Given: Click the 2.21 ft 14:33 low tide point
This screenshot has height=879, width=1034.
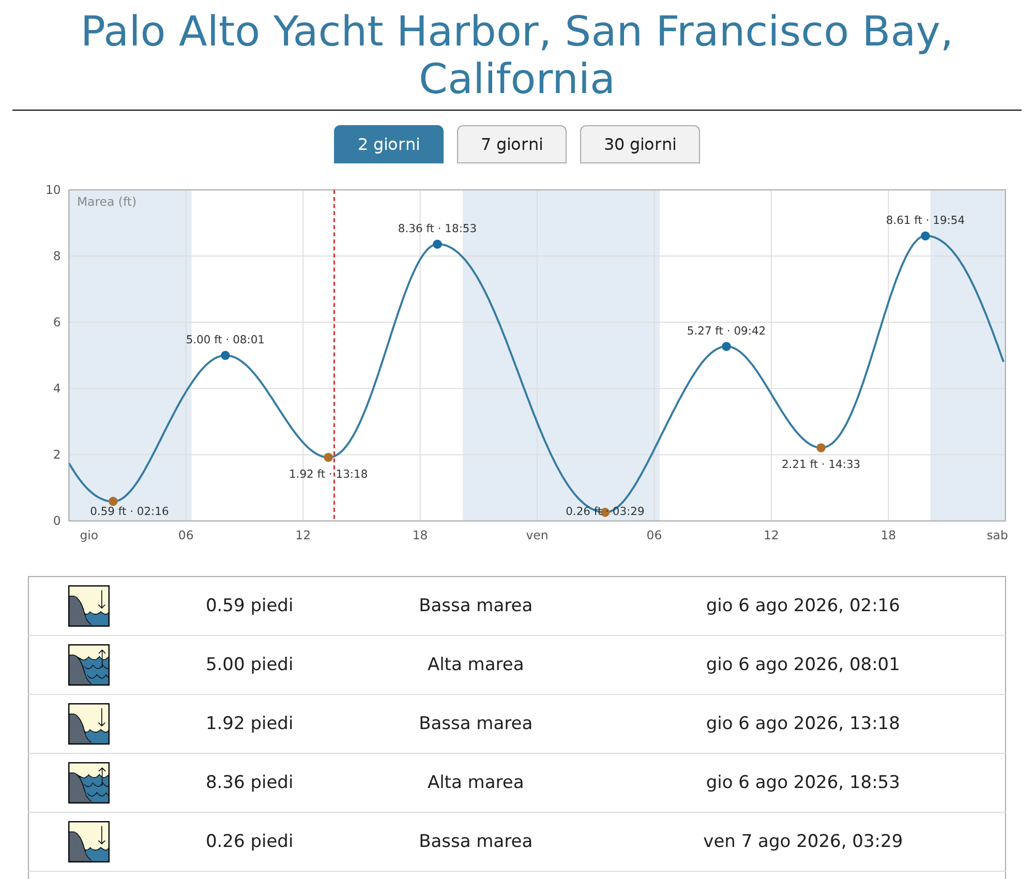Looking at the screenshot, I should tap(821, 448).
